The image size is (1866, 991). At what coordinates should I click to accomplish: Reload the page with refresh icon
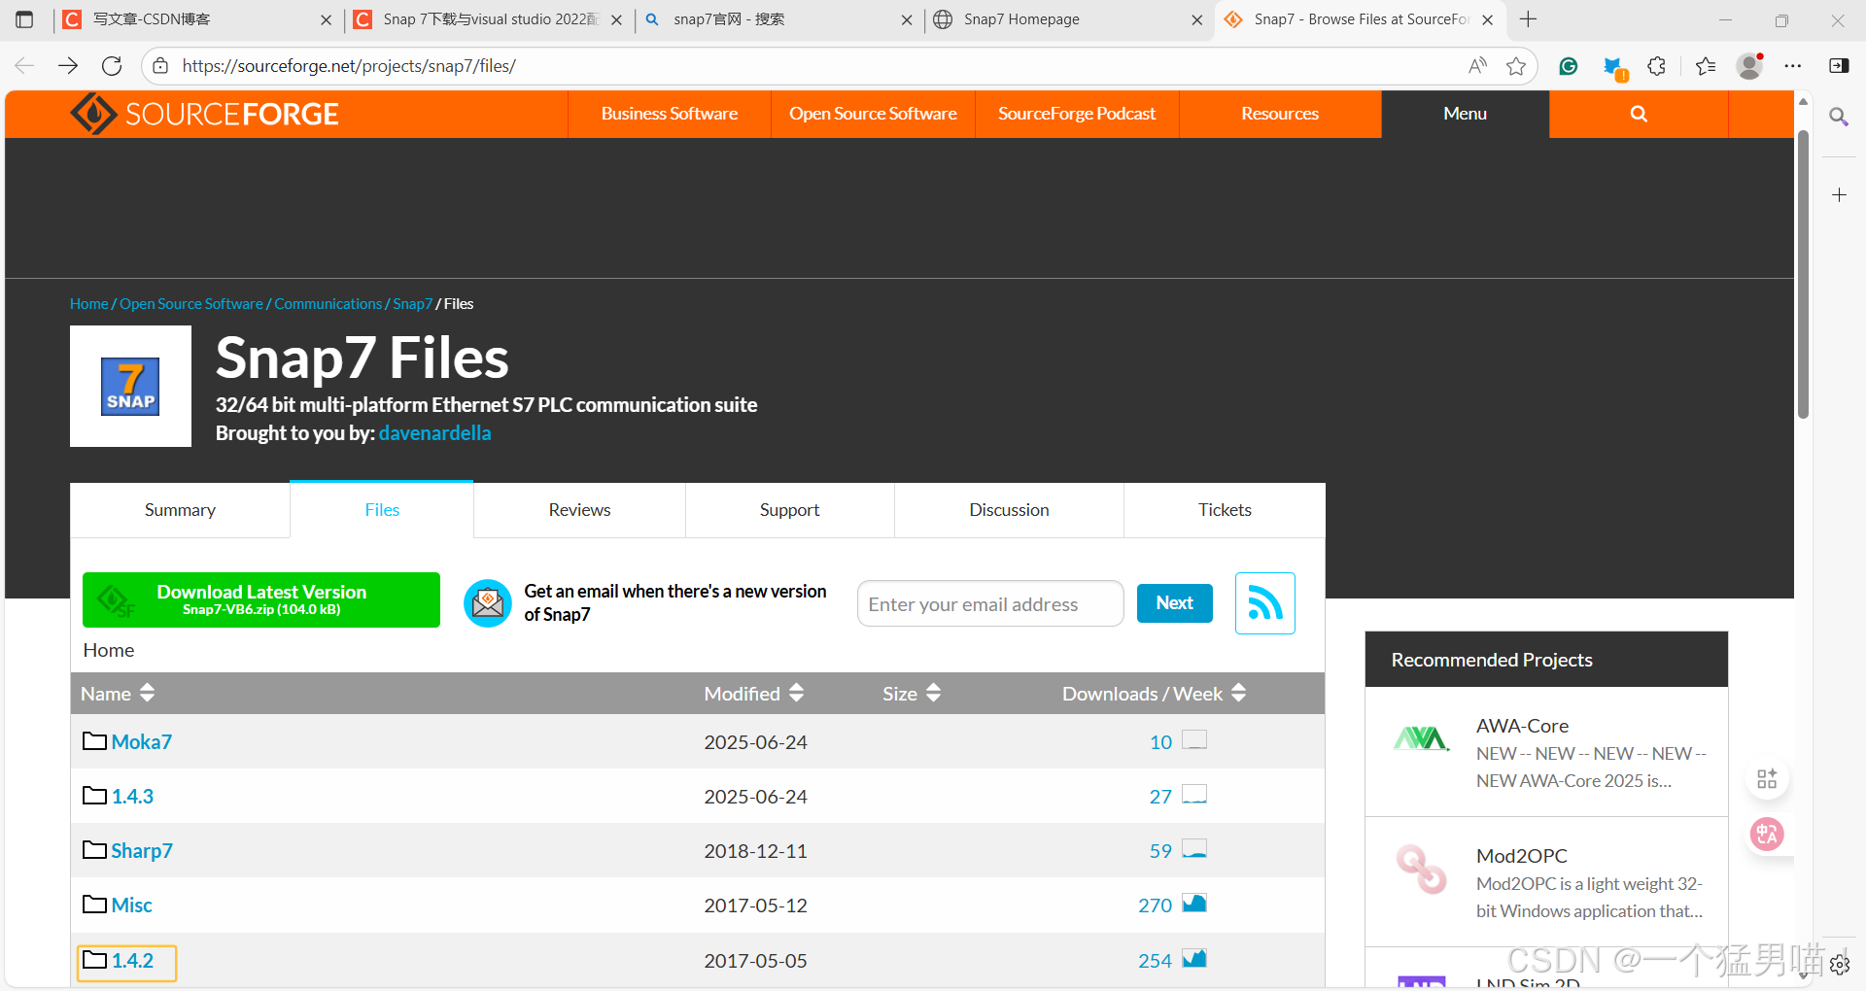pos(112,65)
